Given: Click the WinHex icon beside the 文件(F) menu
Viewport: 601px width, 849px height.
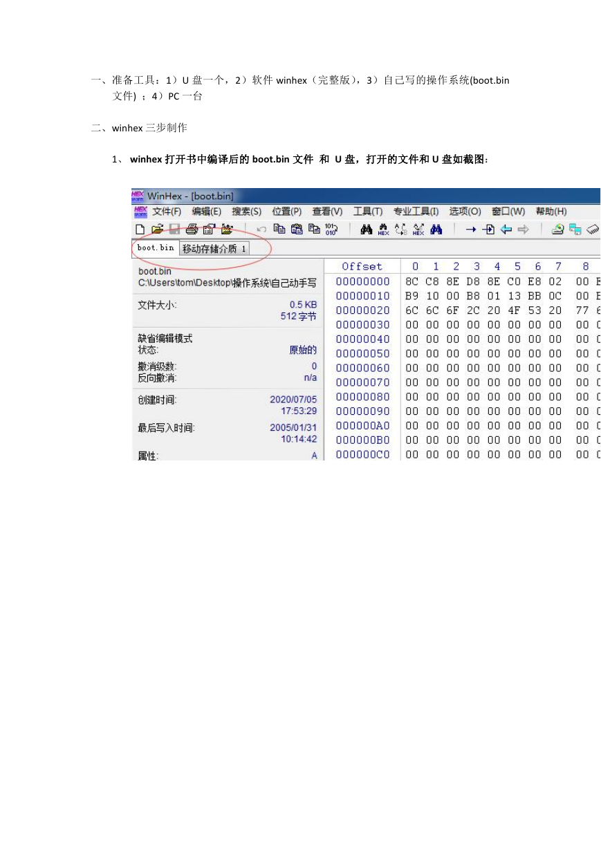Looking at the screenshot, I should pyautogui.click(x=140, y=212).
